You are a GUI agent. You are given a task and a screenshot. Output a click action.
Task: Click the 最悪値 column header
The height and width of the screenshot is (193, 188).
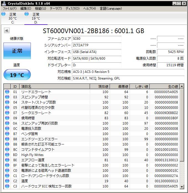(x=120, y=86)
